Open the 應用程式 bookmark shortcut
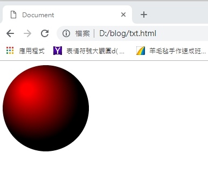The width and height of the screenshot is (208, 195). pos(25,51)
